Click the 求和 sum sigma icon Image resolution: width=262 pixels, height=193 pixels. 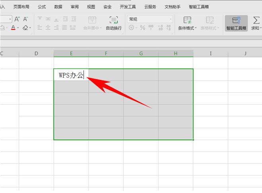(256, 20)
